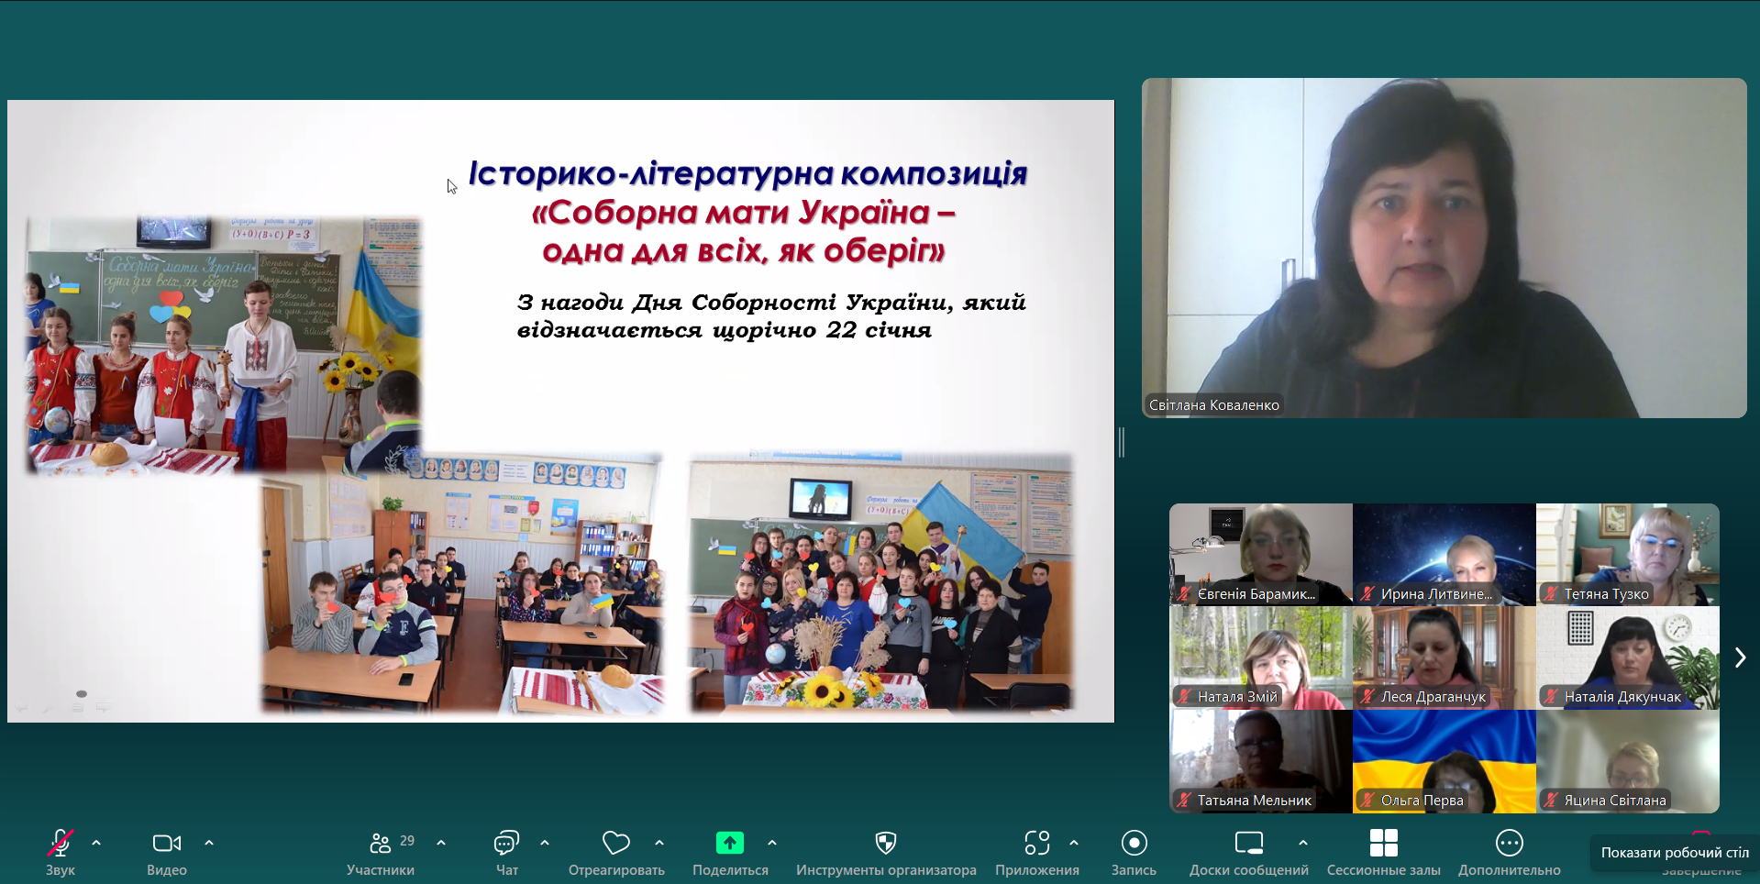
Task: Click muted mic icon on Леся Драганчук tile
Action: pyautogui.click(x=1367, y=697)
